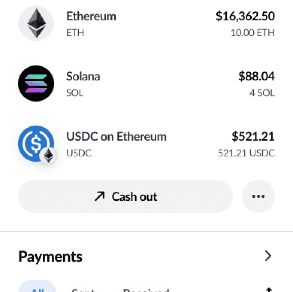Viewport: 293px width, 292px height.
Task: Click the Solana logo icon
Action: click(36, 83)
